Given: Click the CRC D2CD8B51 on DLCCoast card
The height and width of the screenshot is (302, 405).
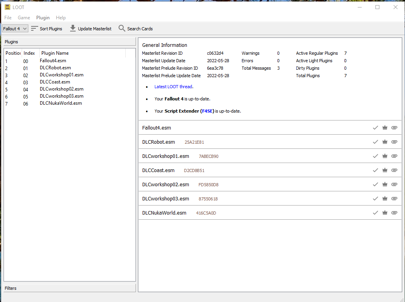Looking at the screenshot, I should click(194, 170).
